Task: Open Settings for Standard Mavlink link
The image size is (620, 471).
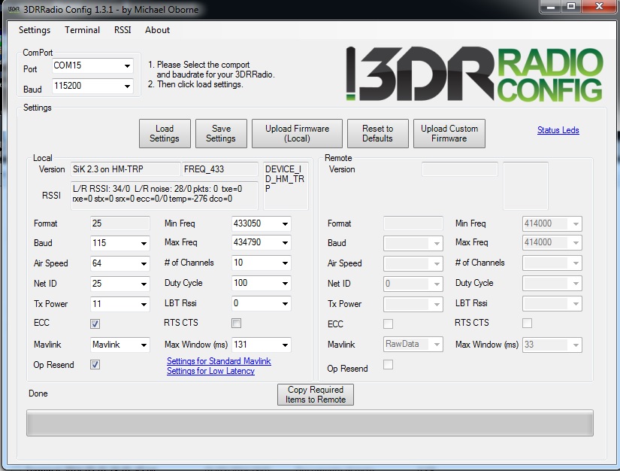Action: 219,361
